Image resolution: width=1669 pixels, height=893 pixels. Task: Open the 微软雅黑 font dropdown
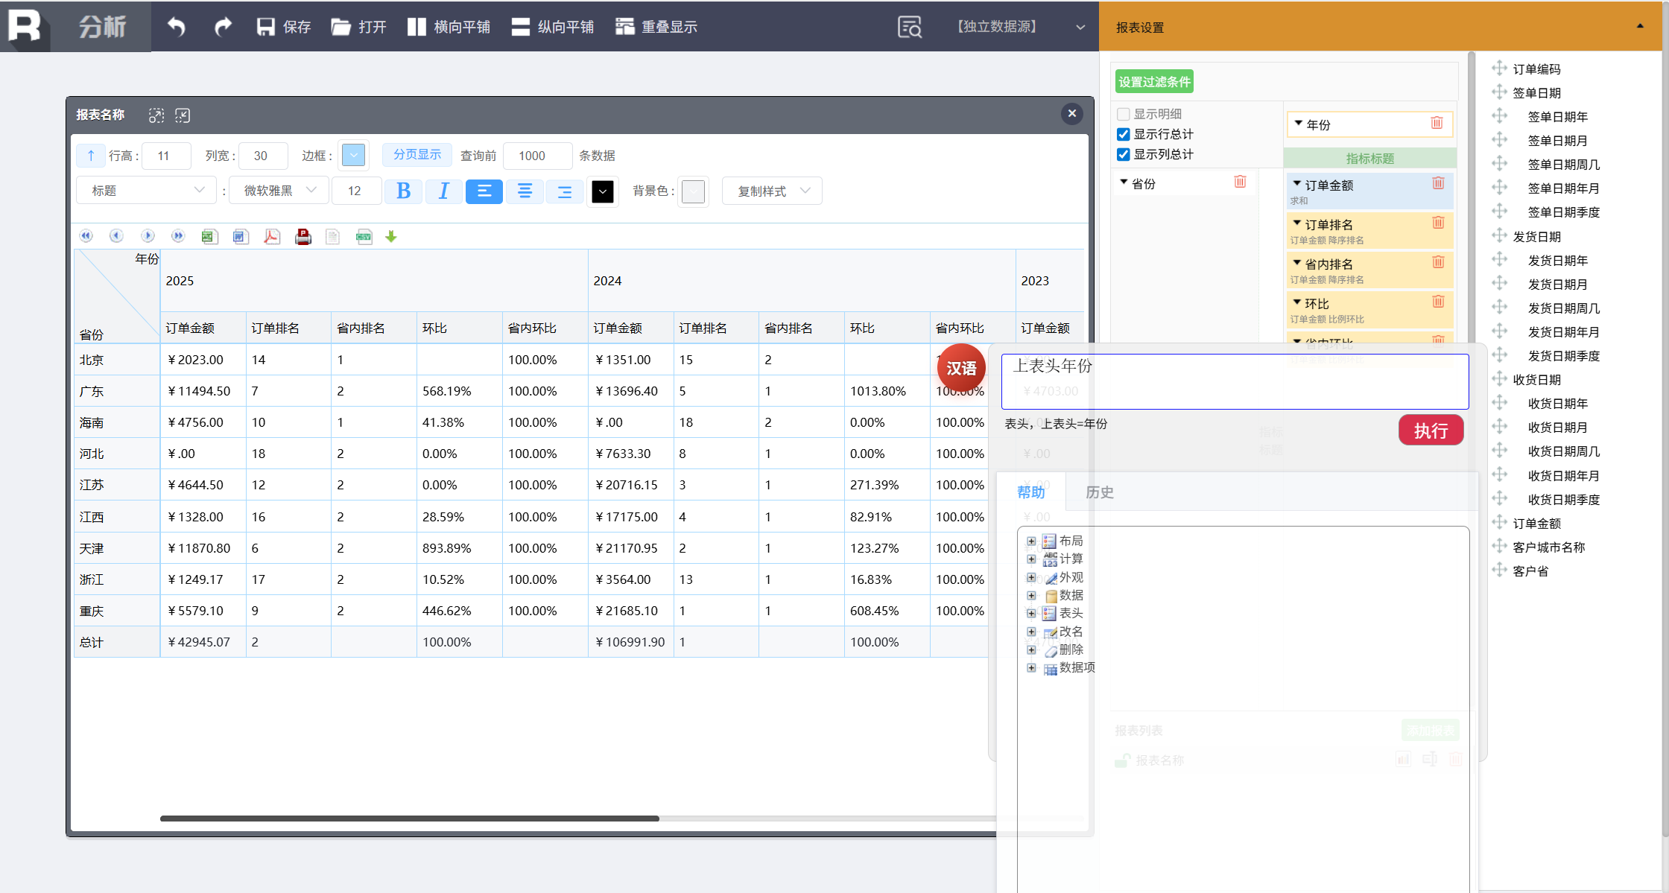click(x=280, y=191)
